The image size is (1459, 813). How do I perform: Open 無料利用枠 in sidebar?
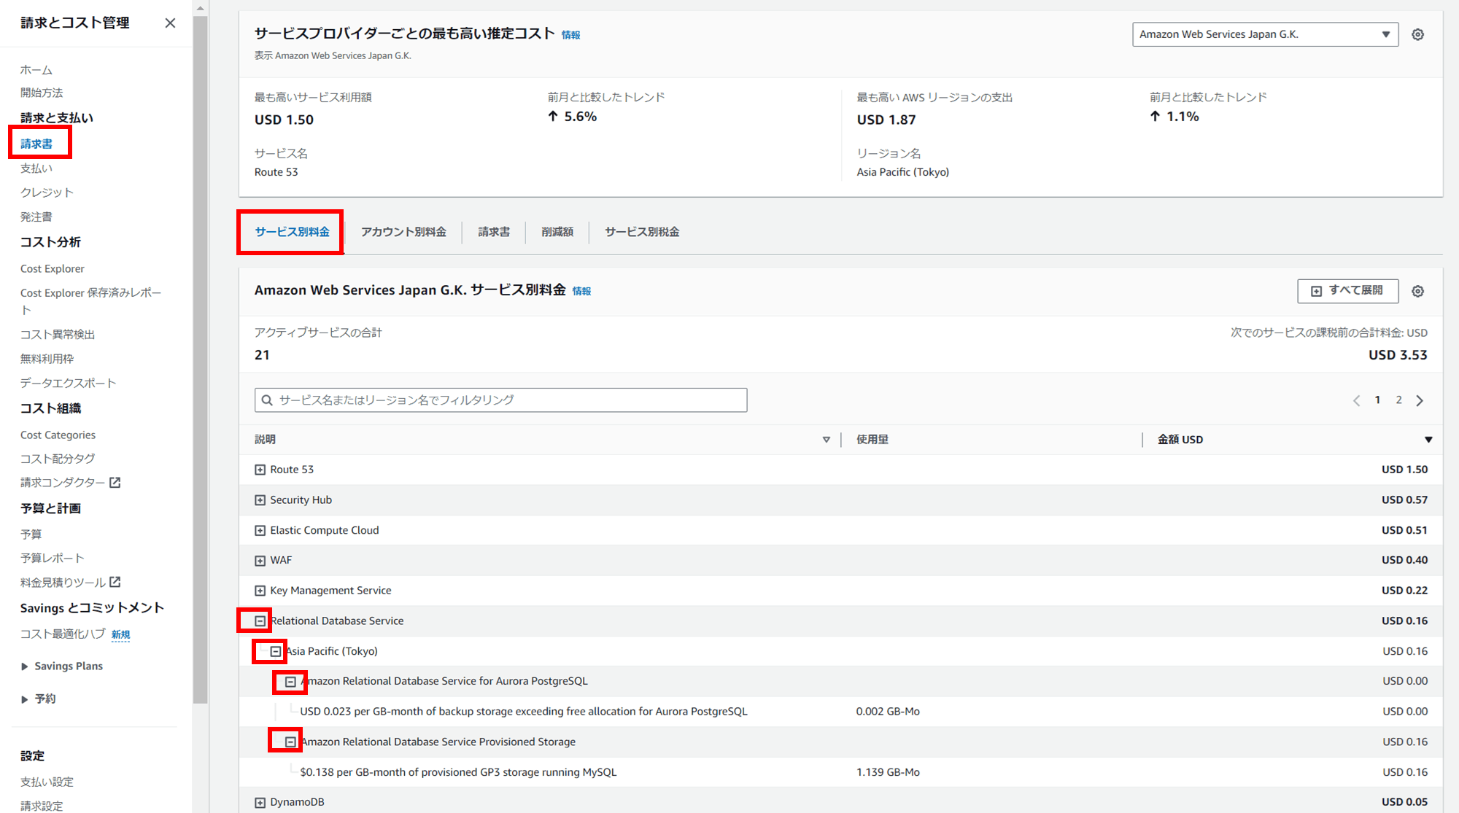(47, 359)
